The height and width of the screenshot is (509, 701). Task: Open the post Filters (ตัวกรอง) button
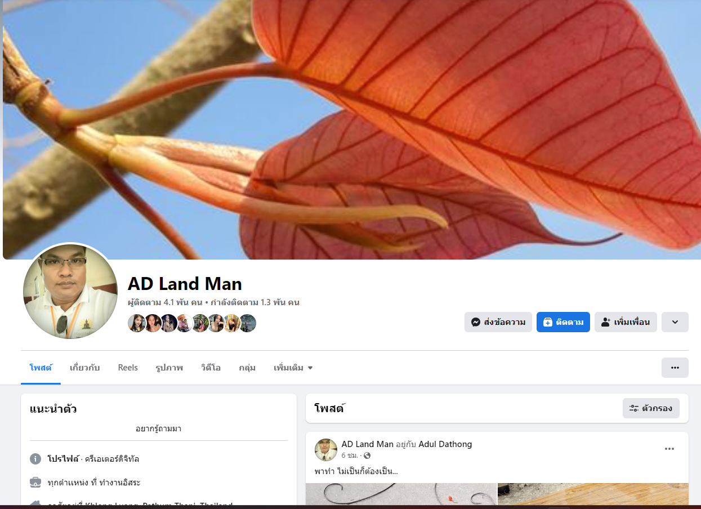tap(651, 408)
